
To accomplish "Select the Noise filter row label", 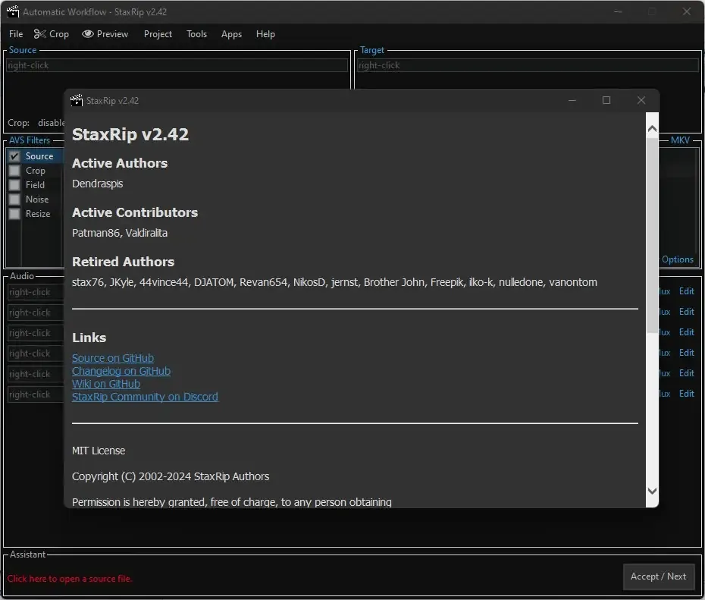I will pyautogui.click(x=37, y=199).
